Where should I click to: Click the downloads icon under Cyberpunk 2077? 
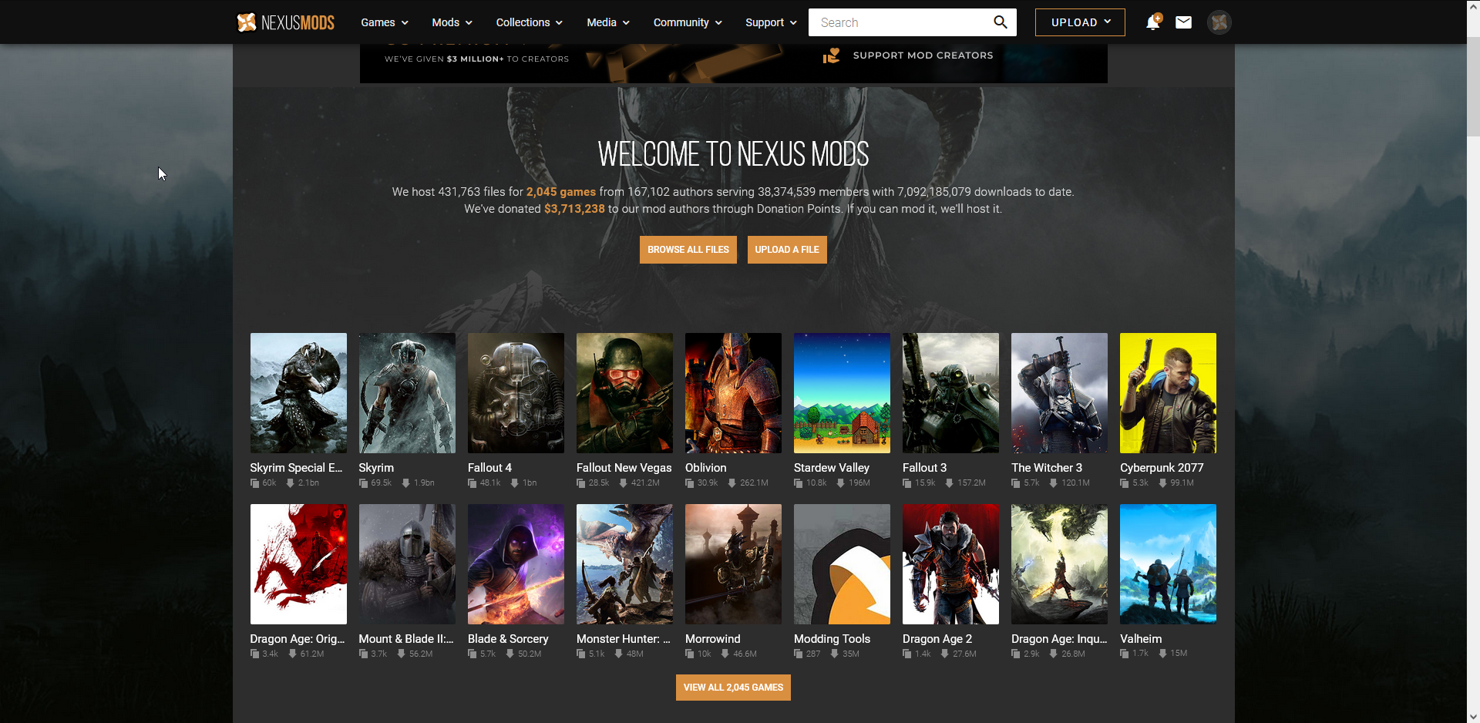[x=1162, y=483]
